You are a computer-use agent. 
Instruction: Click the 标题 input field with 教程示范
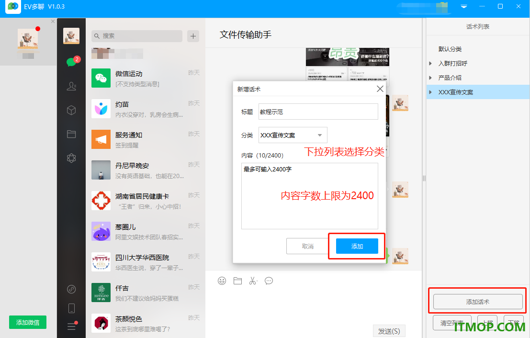pos(318,112)
